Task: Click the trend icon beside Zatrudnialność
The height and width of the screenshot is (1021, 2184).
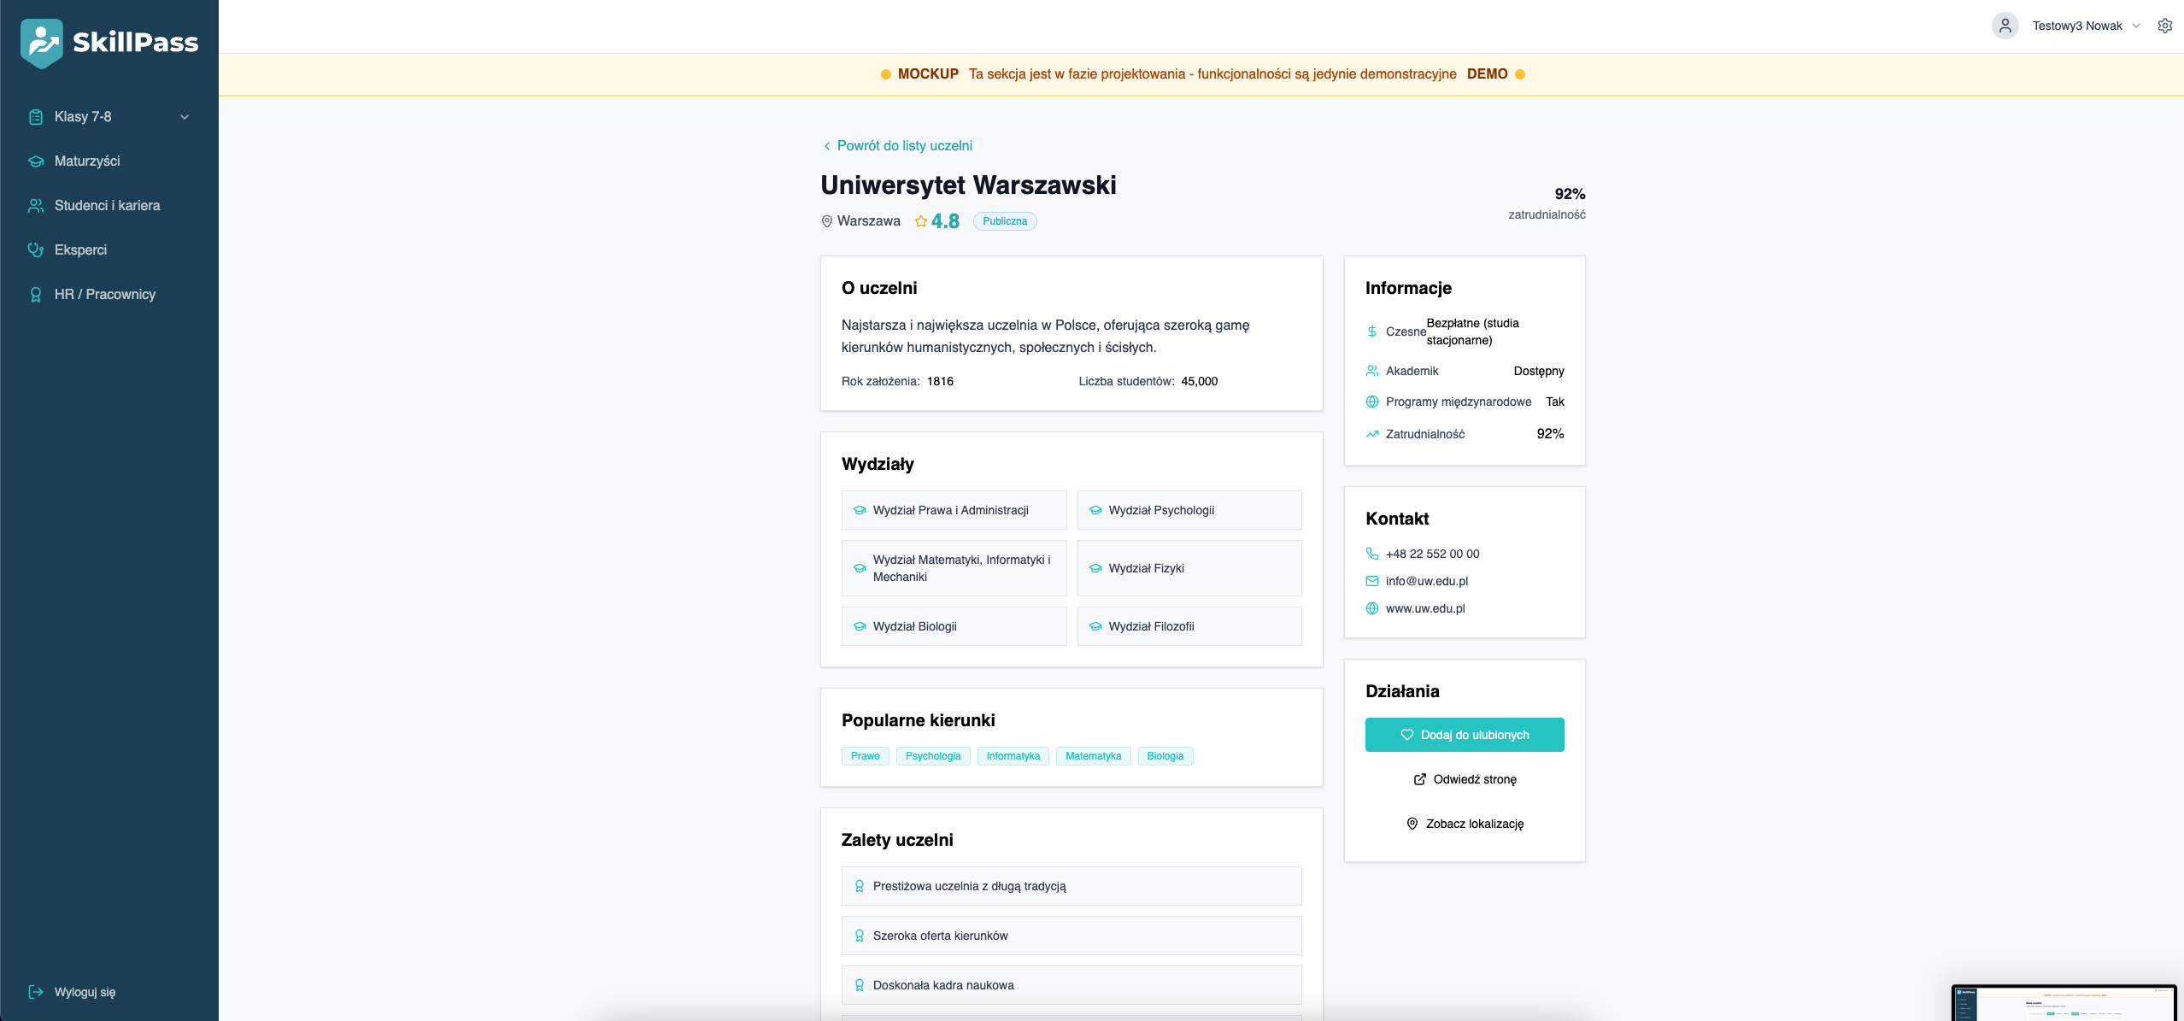Action: tap(1372, 434)
